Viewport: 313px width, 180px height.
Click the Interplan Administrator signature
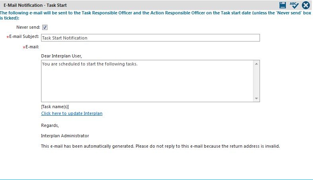click(65, 136)
